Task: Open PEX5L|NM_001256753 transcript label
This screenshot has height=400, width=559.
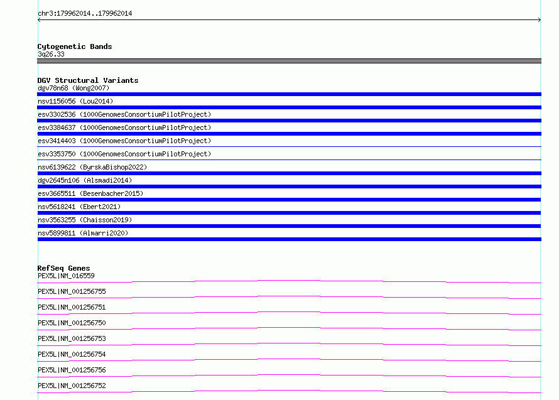Action: 72,338
